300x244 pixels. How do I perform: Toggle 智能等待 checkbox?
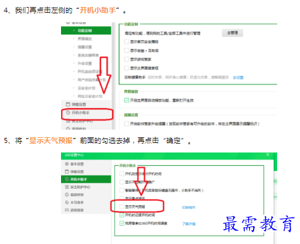coord(121,190)
